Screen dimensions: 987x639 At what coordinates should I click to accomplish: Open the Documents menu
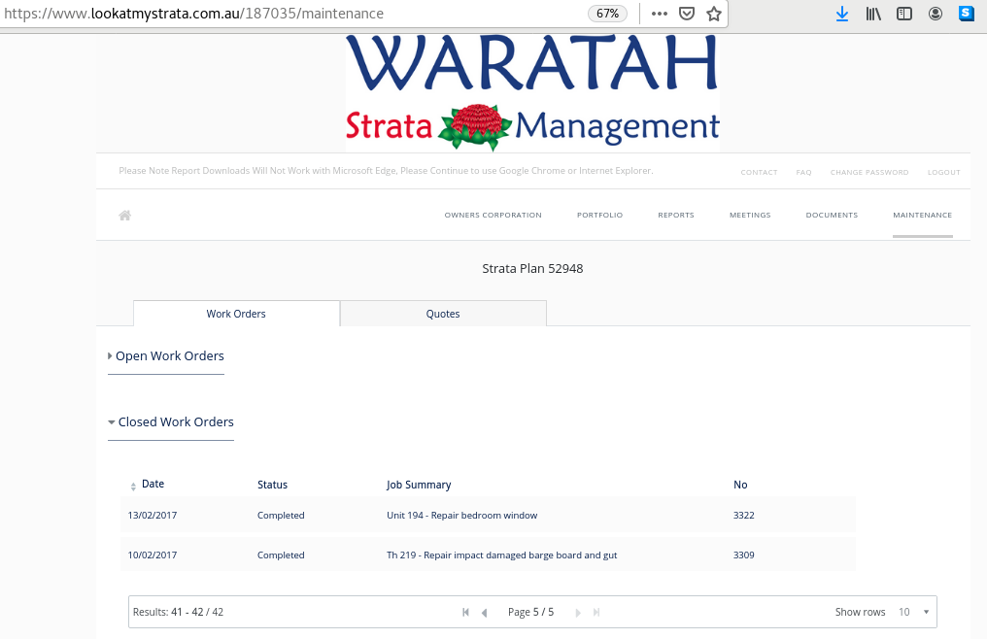pos(832,215)
